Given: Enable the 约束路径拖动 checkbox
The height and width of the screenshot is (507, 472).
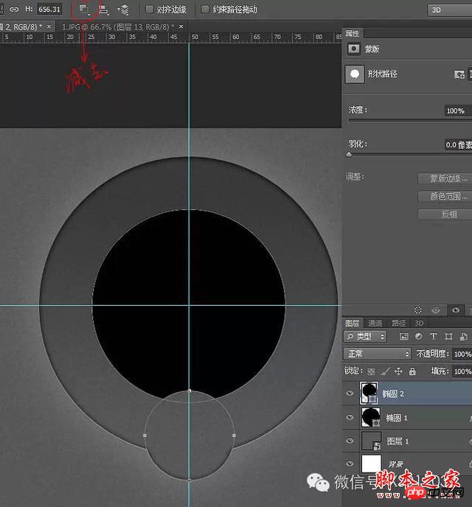Looking at the screenshot, I should click(x=205, y=9).
